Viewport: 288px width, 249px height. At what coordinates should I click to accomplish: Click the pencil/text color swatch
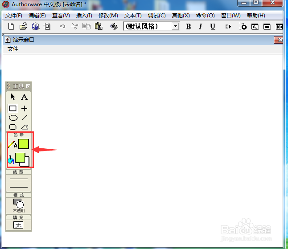click(24, 144)
